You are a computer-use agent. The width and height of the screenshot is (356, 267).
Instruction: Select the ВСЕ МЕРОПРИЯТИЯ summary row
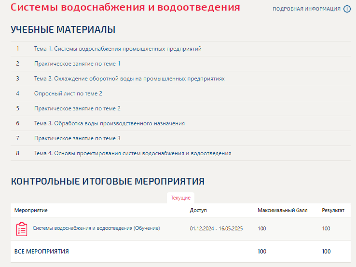tap(41, 252)
